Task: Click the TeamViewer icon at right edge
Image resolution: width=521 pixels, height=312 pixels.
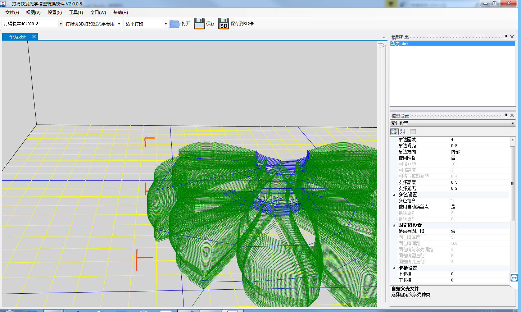Action: [513, 278]
